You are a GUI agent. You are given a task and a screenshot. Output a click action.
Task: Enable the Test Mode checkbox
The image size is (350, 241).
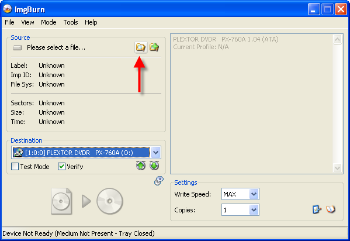coord(15,167)
